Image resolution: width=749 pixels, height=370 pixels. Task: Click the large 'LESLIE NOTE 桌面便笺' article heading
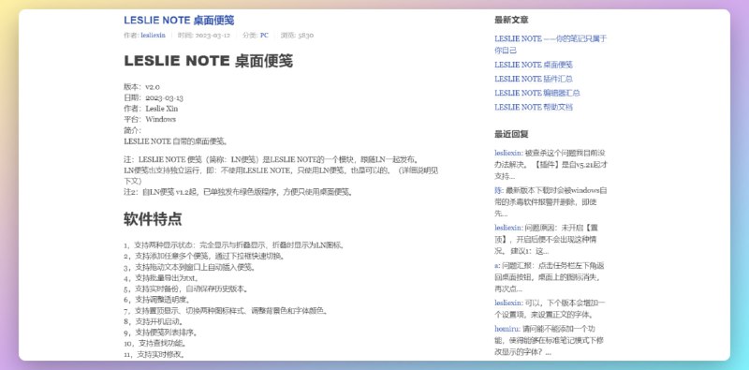pyautogui.click(x=208, y=61)
